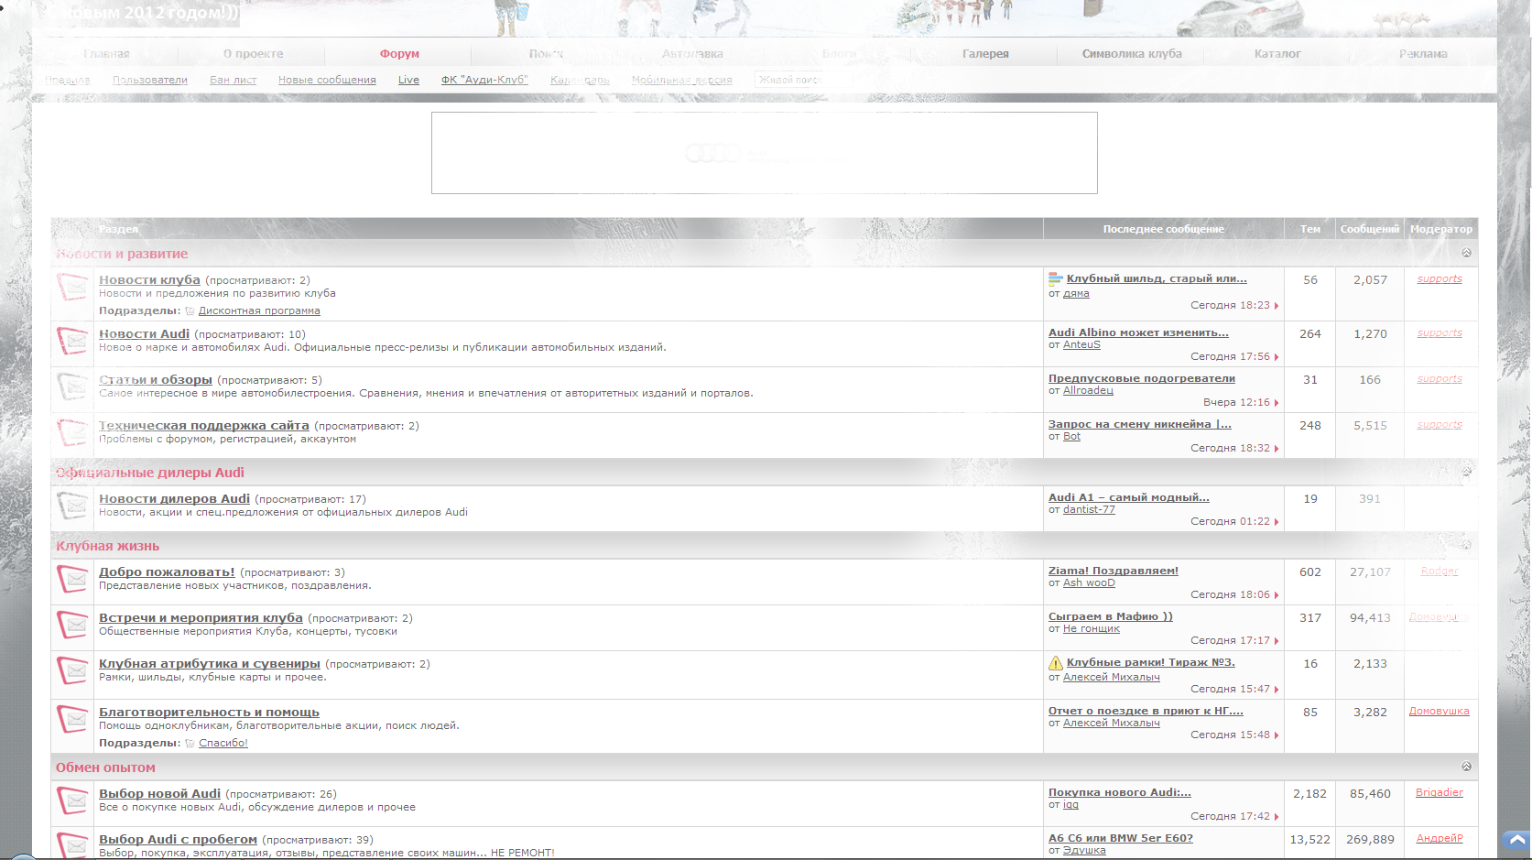Click the scroll-to-top arrow button

[1516, 840]
